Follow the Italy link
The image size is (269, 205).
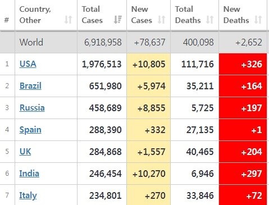pyautogui.click(x=28, y=195)
